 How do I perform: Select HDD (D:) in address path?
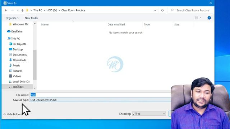(52, 10)
